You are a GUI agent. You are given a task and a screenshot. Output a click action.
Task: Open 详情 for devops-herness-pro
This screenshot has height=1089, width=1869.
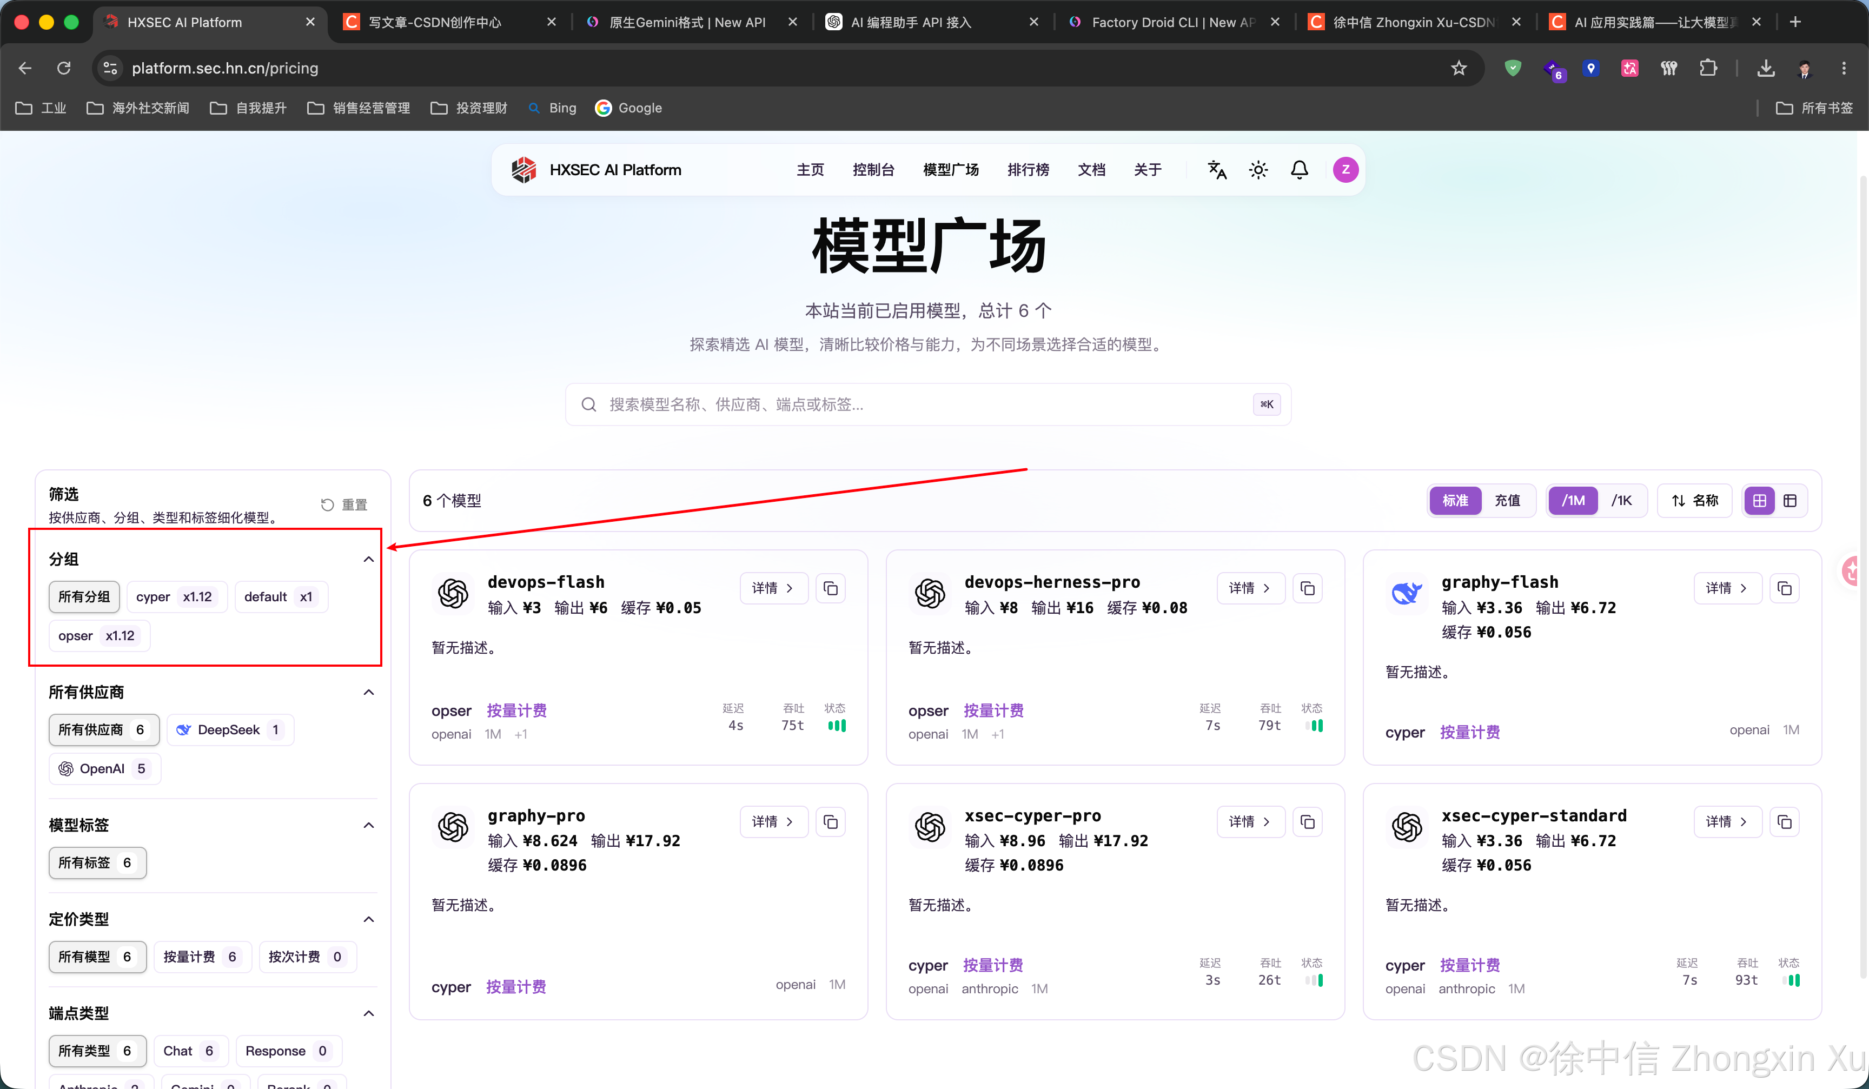[1250, 589]
